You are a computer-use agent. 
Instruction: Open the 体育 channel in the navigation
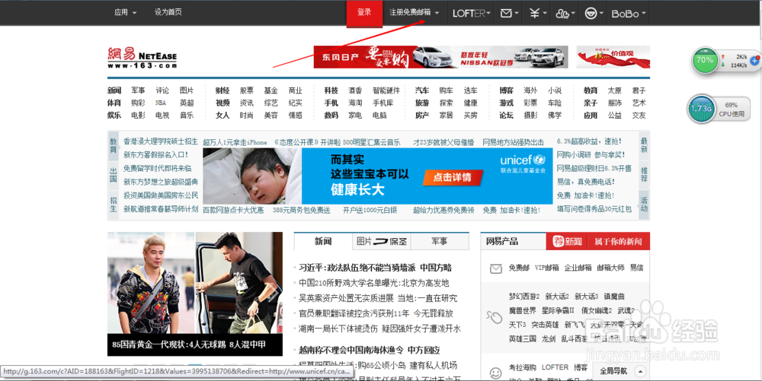[x=114, y=103]
